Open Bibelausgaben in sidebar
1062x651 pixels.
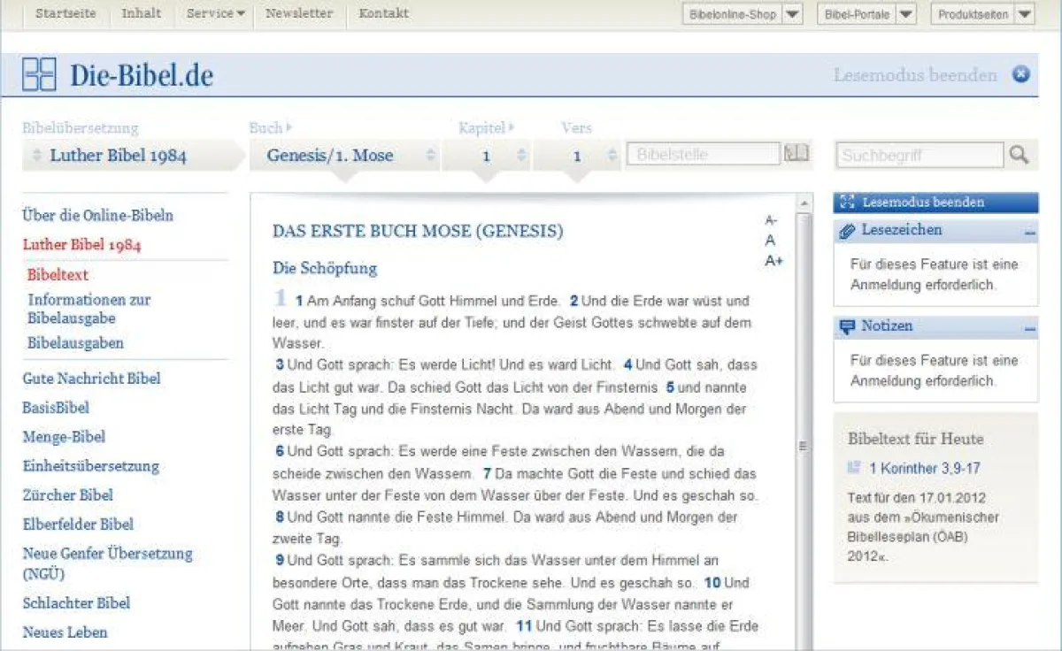coord(75,343)
